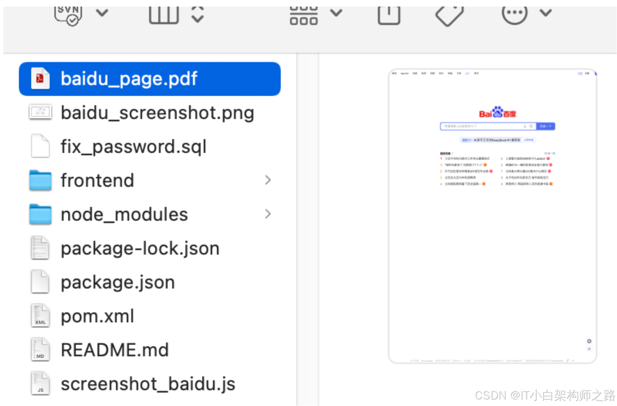Click the JS icon of screenshot_baidu.js
This screenshot has height=406, width=617.
tap(40, 383)
